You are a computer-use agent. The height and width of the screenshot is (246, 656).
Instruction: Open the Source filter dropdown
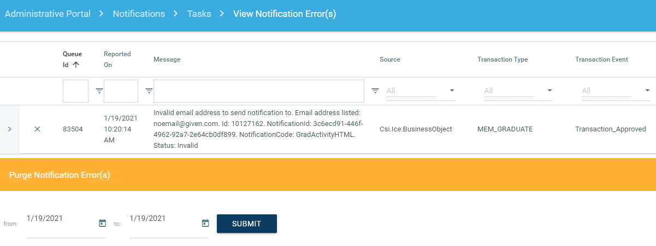point(420,91)
